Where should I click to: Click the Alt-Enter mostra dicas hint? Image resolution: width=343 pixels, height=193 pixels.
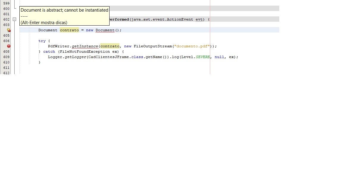pos(44,23)
